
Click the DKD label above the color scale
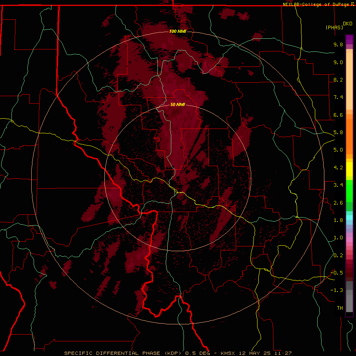[x=348, y=24]
